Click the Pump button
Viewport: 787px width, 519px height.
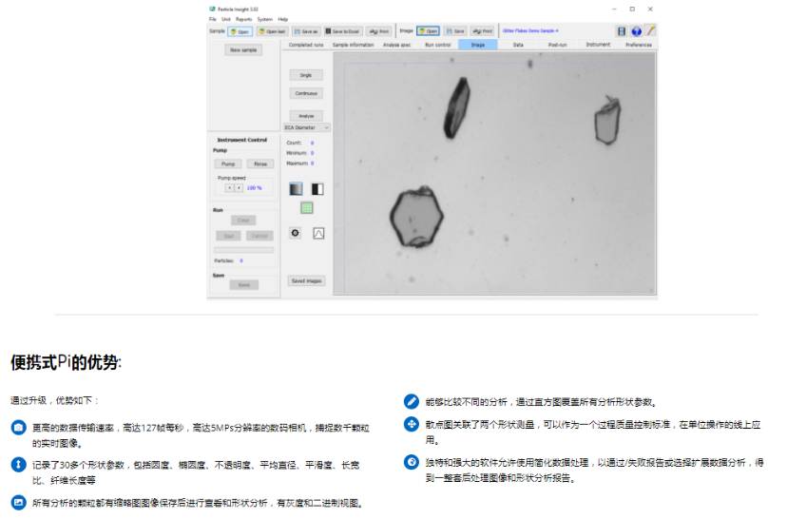point(228,163)
